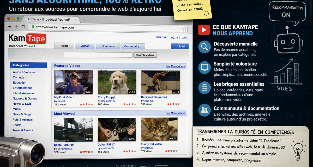Open Guitar Riff #7 thumbnail
This screenshot has width=313, height=167.
[x=117, y=130]
